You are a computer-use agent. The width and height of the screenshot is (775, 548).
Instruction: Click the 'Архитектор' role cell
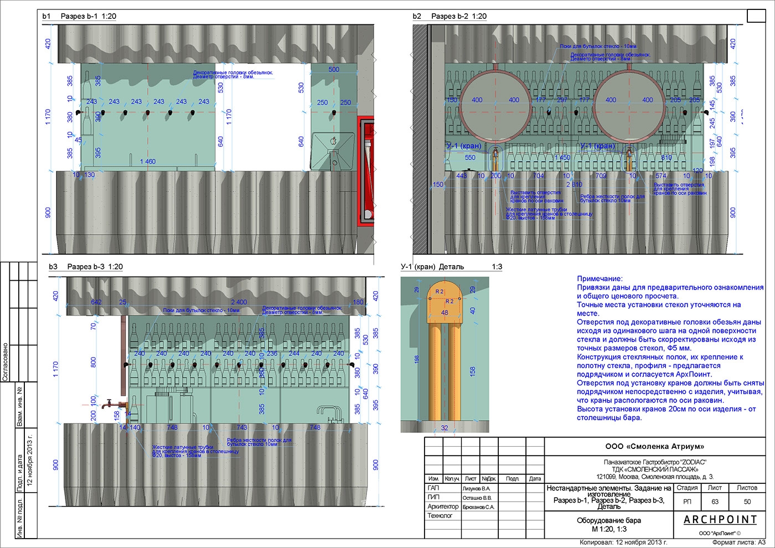pos(443,506)
